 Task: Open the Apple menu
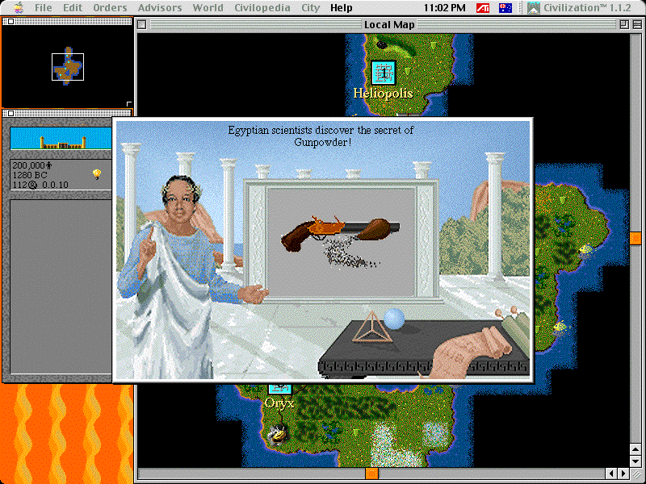tap(18, 7)
